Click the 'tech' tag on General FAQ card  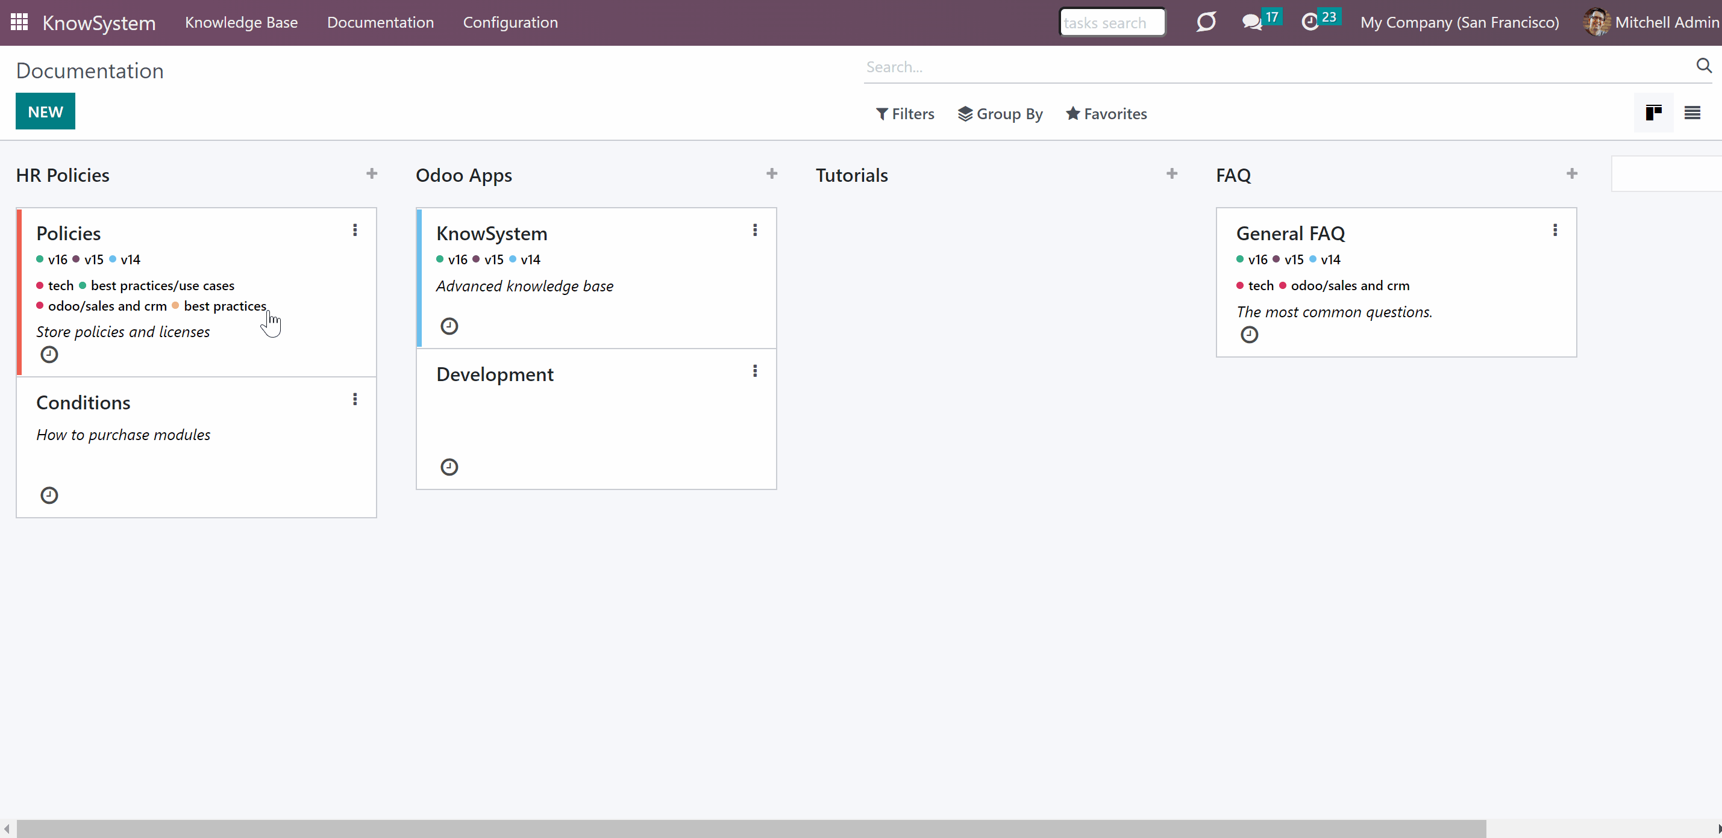pyautogui.click(x=1256, y=286)
